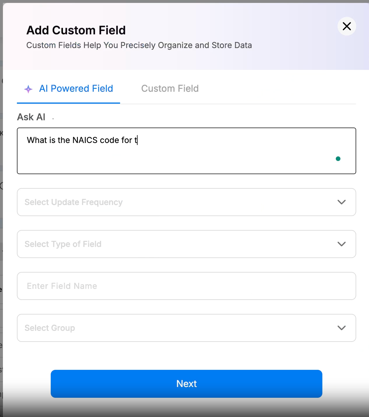Expand the Select Group dropdown
This screenshot has width=369, height=417.
click(187, 328)
